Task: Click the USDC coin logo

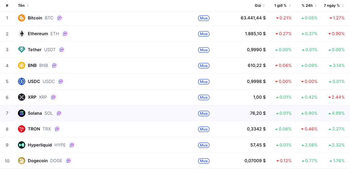Action: coord(22,81)
